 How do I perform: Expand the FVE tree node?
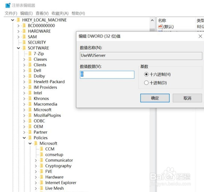click(36, 172)
